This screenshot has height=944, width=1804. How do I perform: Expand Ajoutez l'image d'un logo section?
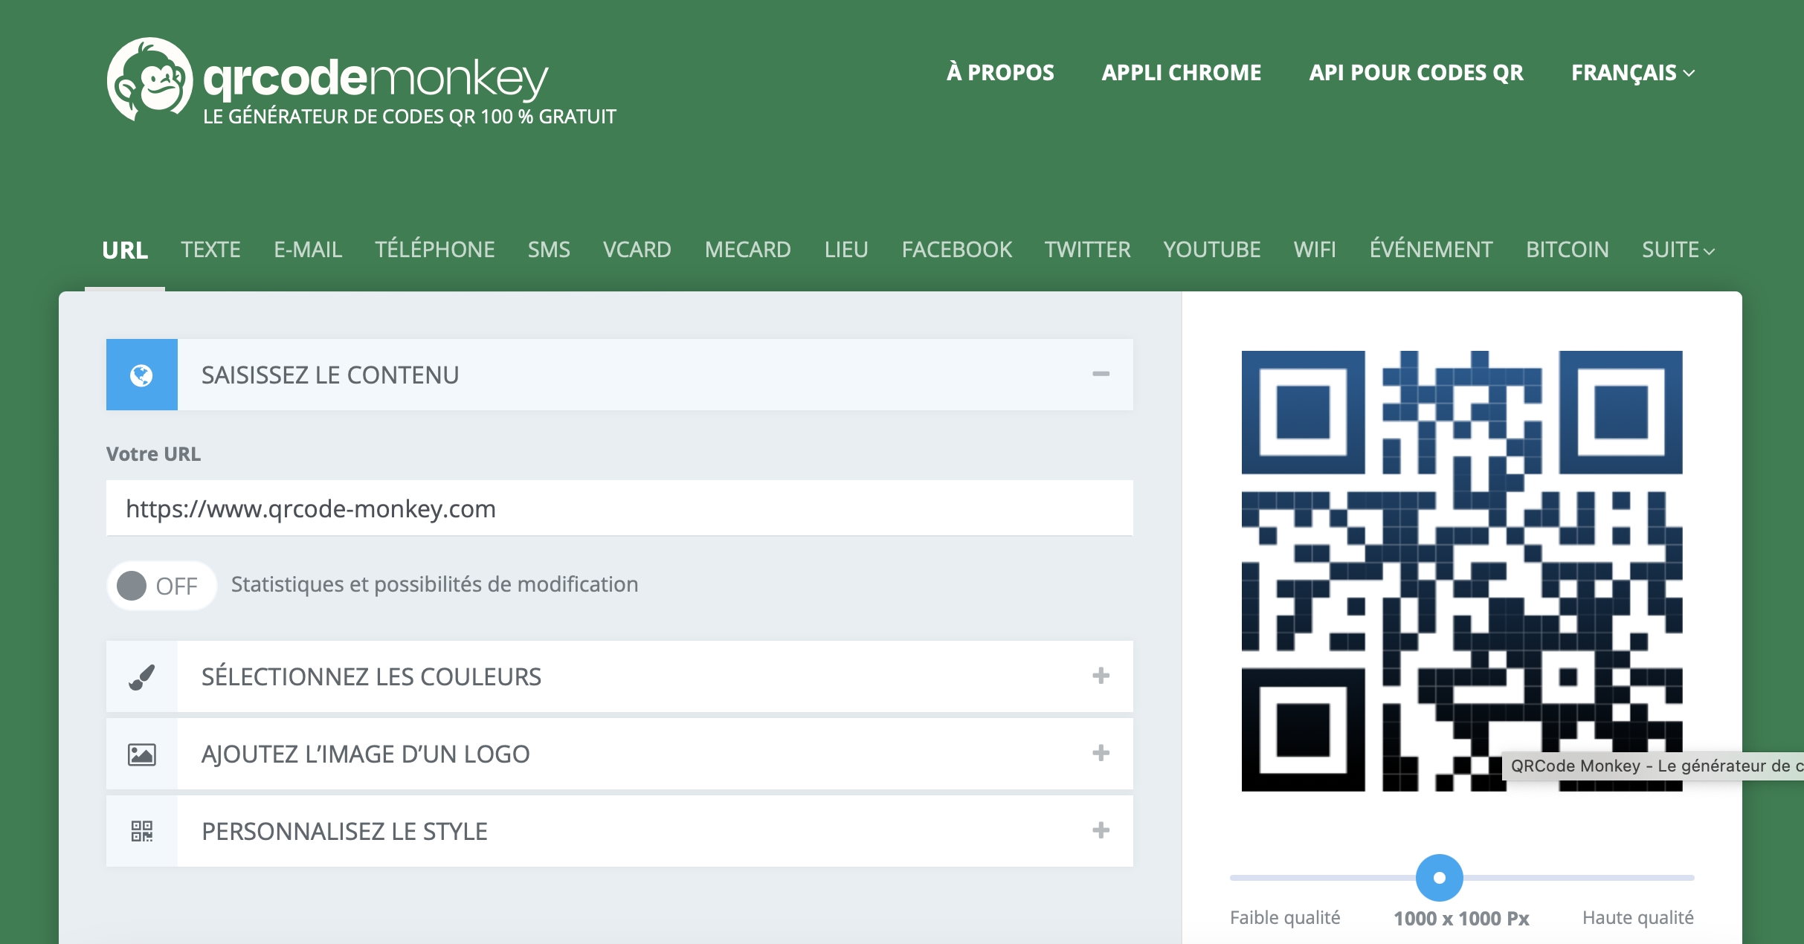pyautogui.click(x=1101, y=753)
